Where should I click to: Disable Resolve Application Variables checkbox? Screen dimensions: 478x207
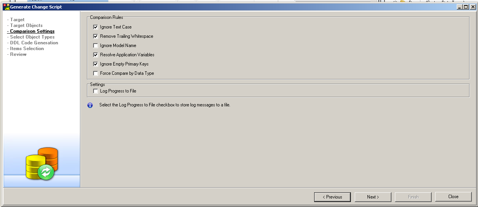(x=95, y=55)
